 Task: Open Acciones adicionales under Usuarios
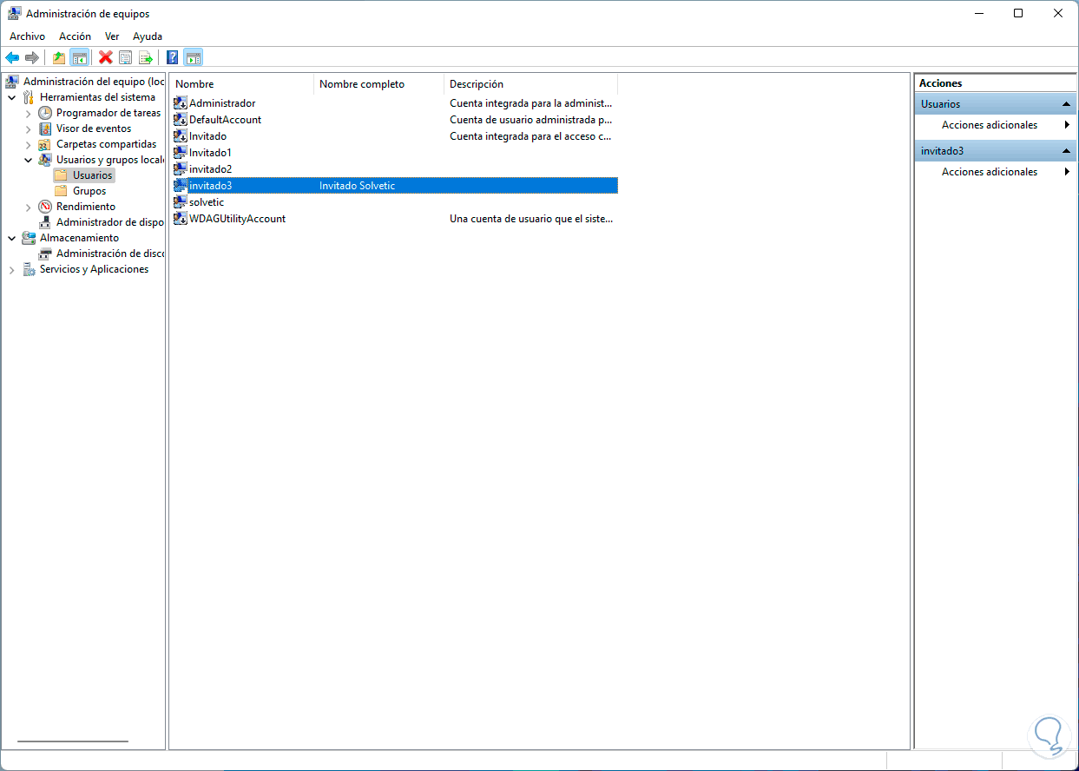pos(996,125)
